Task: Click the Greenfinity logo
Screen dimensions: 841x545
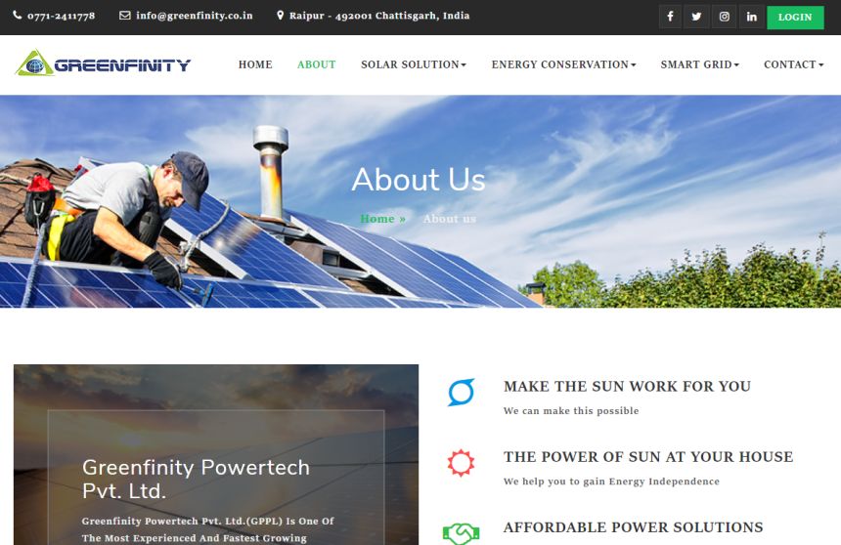Action: point(103,63)
